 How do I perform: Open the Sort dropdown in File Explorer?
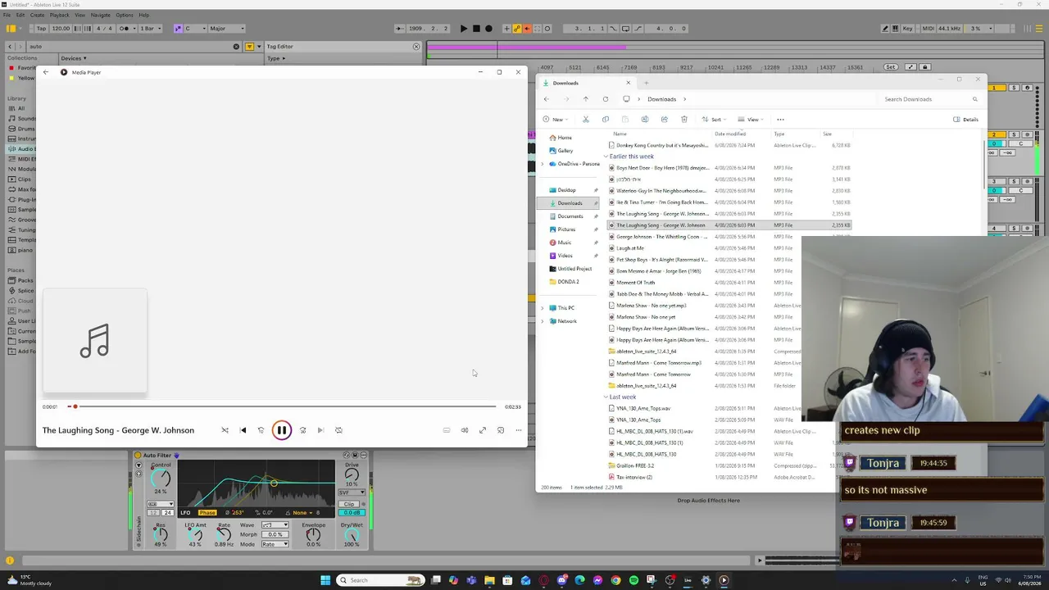(715, 120)
